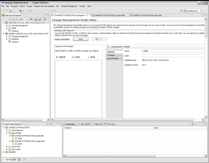The width and height of the screenshot is (209, 163).
Task: Select the Documentation properties tab
Action: tap(114, 58)
